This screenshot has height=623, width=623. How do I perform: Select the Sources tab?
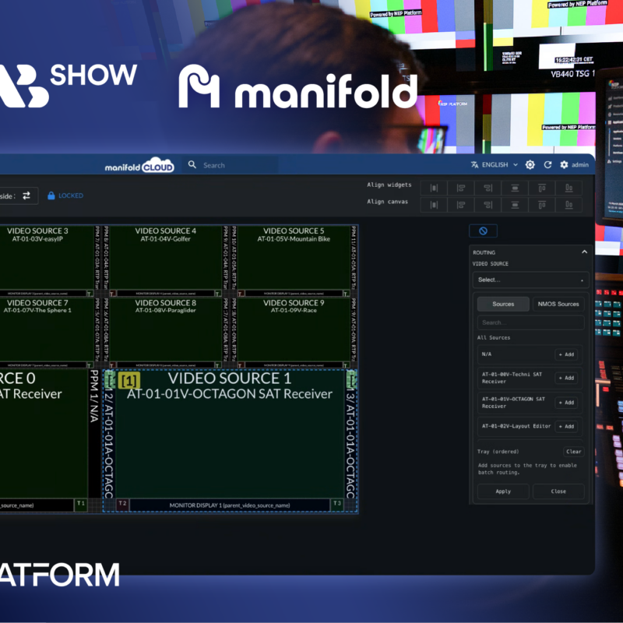click(x=503, y=304)
